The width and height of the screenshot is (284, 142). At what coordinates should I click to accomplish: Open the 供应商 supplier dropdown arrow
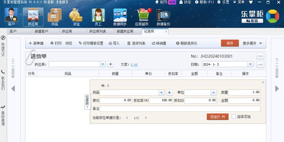(103, 64)
